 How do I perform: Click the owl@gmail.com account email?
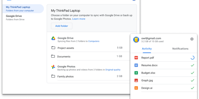point(151,38)
